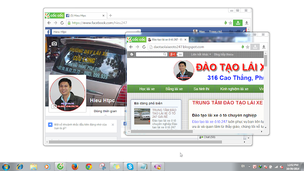Open the Sa hình thi menu item
This screenshot has width=304, height=171.
tap(201, 89)
